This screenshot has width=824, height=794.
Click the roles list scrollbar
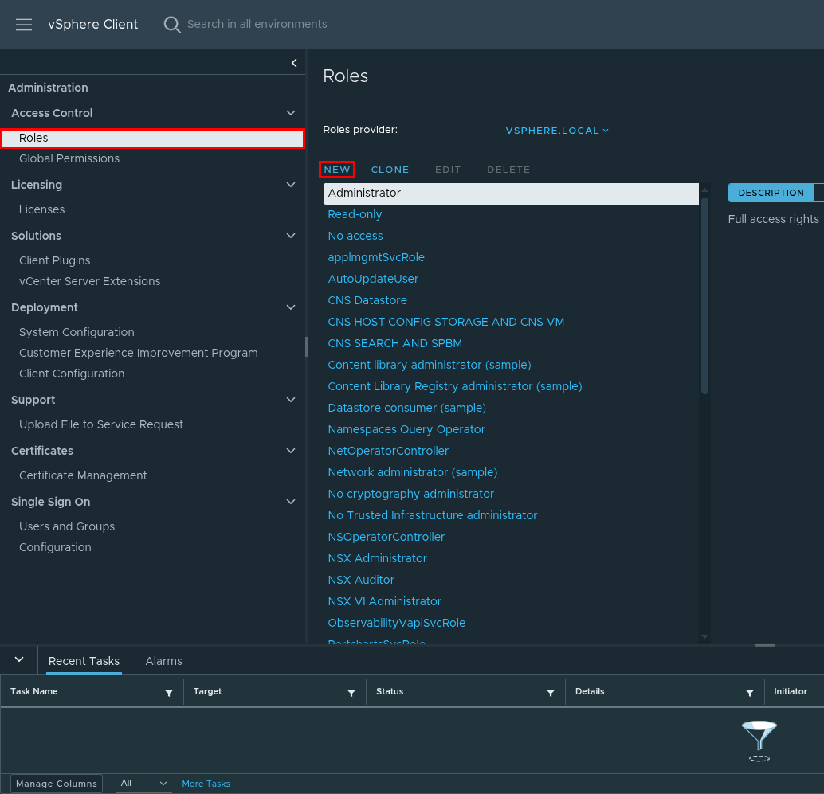tap(704, 295)
